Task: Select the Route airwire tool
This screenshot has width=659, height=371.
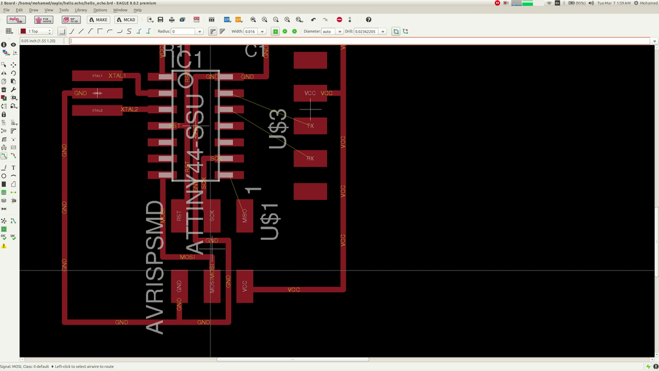Action: 4,156
